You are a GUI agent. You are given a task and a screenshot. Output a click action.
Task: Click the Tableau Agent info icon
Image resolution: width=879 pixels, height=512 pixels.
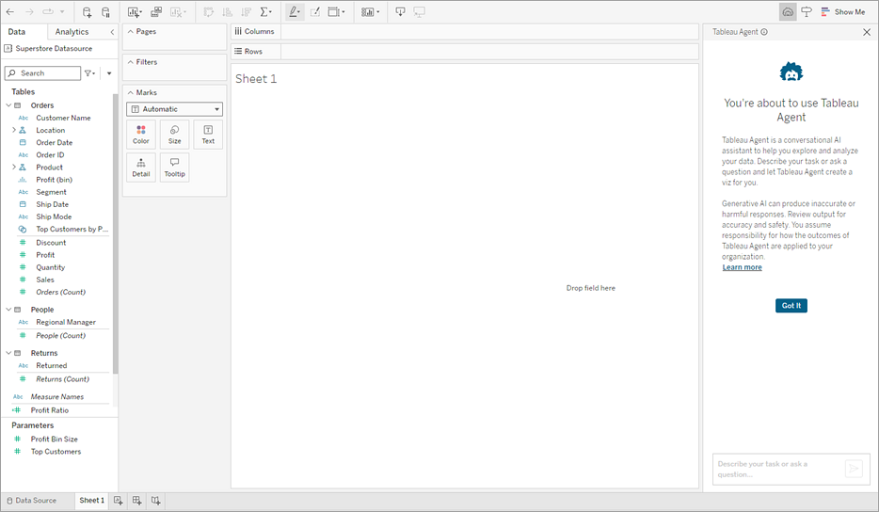(x=764, y=32)
